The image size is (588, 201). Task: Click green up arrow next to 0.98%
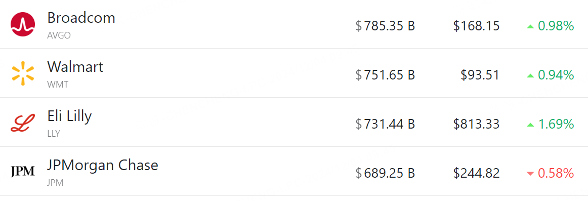pyautogui.click(x=530, y=26)
